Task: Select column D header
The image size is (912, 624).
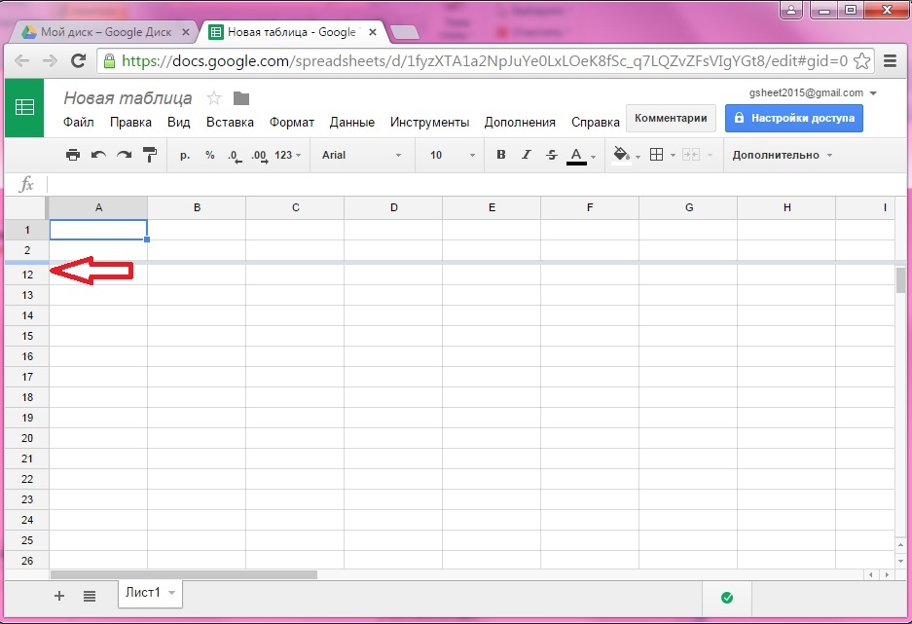Action: [x=393, y=207]
